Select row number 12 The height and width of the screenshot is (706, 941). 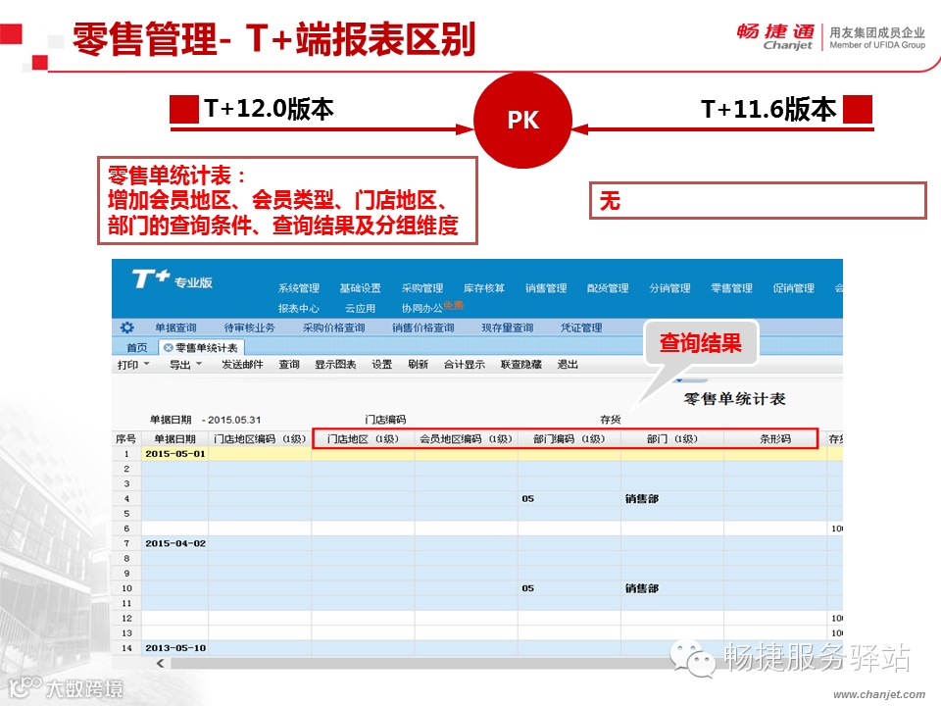click(x=126, y=618)
